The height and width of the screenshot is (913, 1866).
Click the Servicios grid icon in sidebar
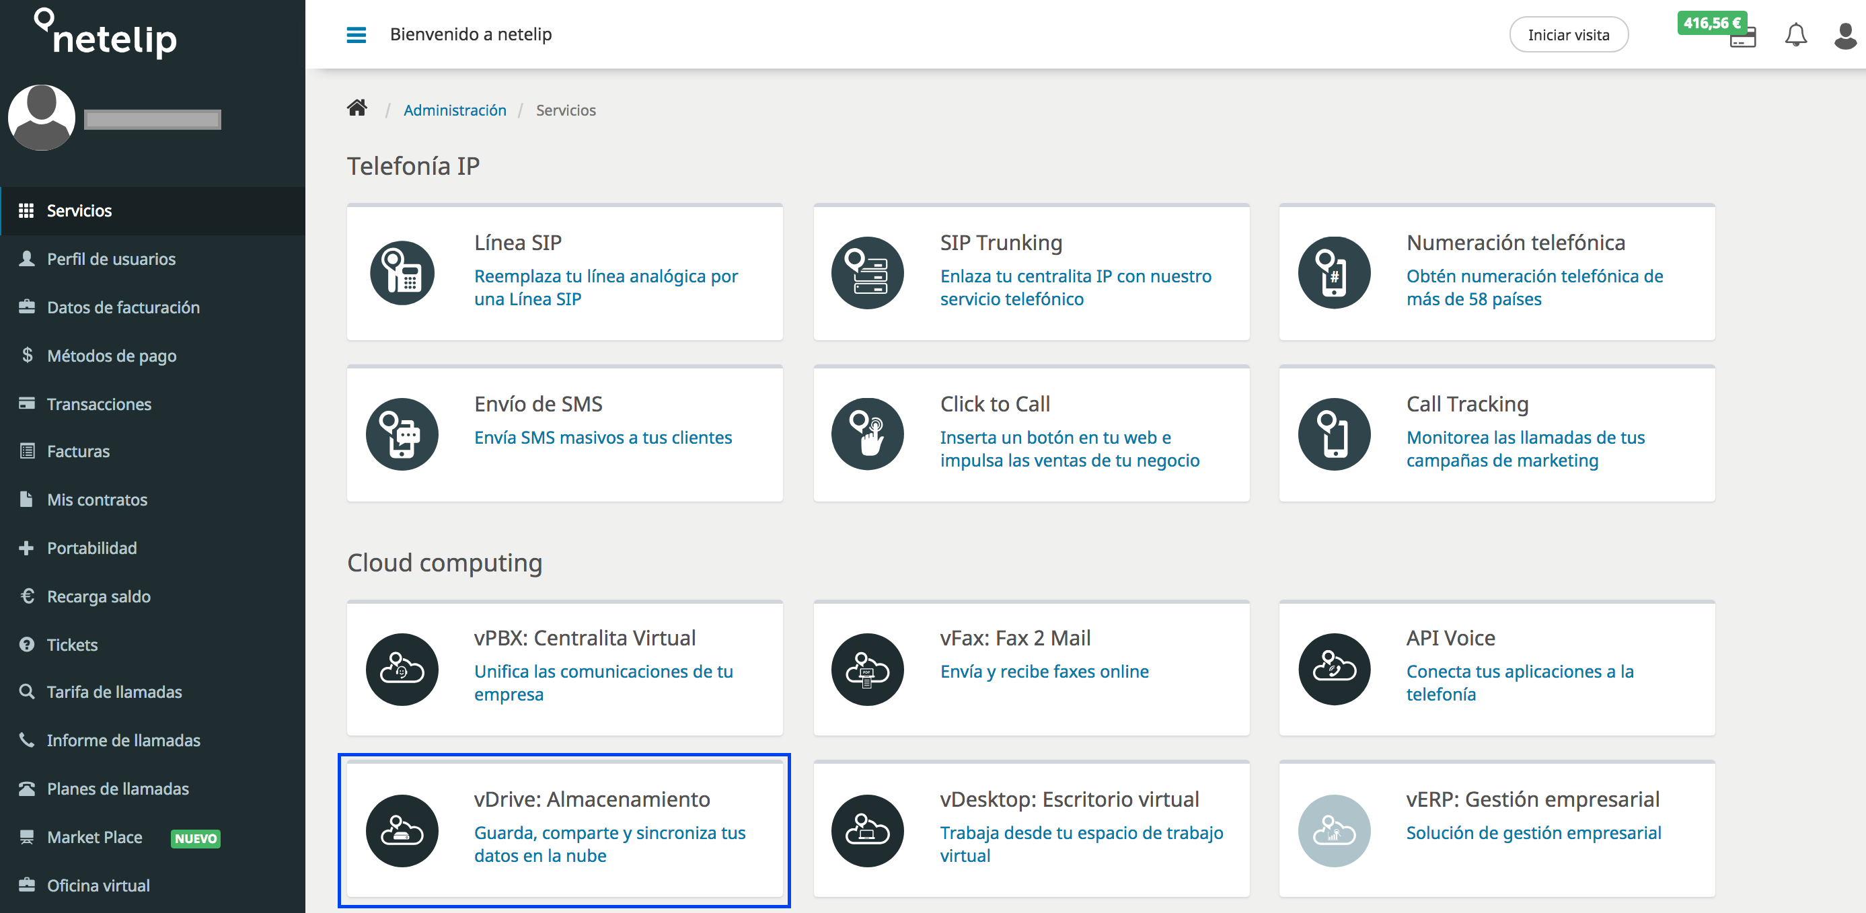point(26,210)
